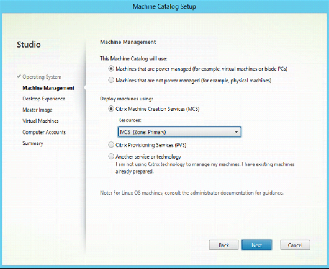Go to the Summary step

click(x=33, y=143)
